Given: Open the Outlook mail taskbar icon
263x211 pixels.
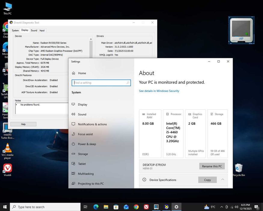Looking at the screenshot, I should coord(126,207).
